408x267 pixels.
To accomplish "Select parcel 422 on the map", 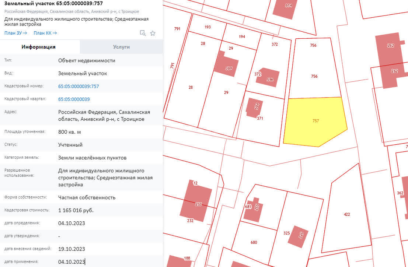I will point(346,214).
